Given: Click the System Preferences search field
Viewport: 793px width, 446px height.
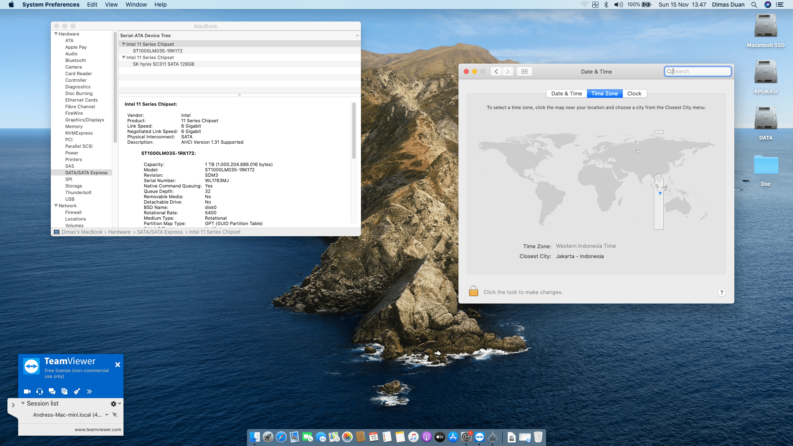Looking at the screenshot, I should coord(698,71).
